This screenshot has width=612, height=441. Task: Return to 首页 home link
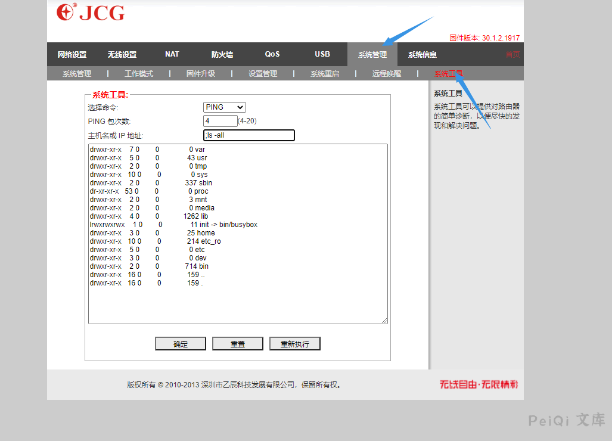[x=512, y=55]
